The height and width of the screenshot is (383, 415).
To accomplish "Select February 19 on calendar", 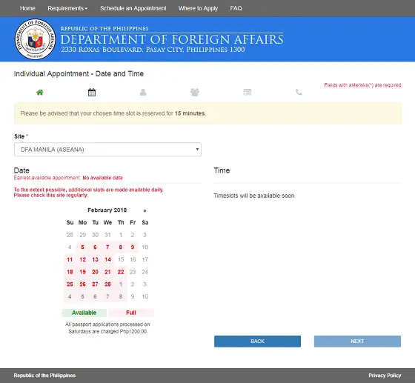I will tap(82, 272).
